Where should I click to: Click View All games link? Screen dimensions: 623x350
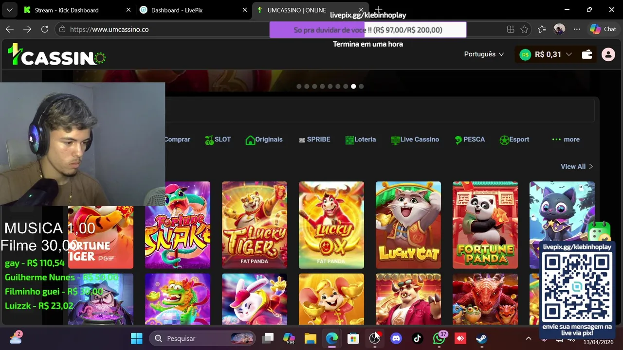coord(577,166)
